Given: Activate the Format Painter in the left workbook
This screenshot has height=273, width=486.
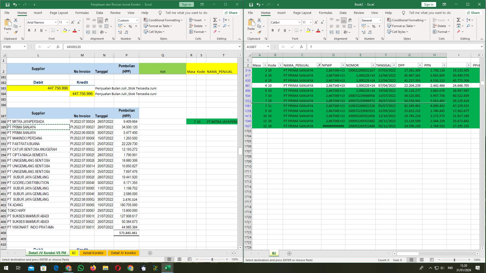Looking at the screenshot, I should coord(16,32).
